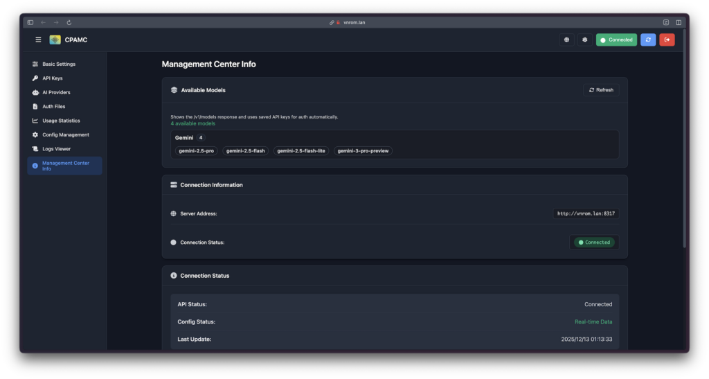The height and width of the screenshot is (379, 709).
Task: Click the blue refresh icon in header
Action: tap(648, 39)
